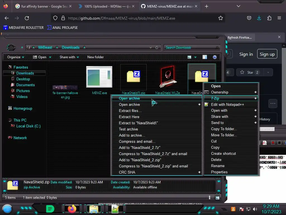
Task: Click the Search Downloads field
Action: tap(192, 48)
